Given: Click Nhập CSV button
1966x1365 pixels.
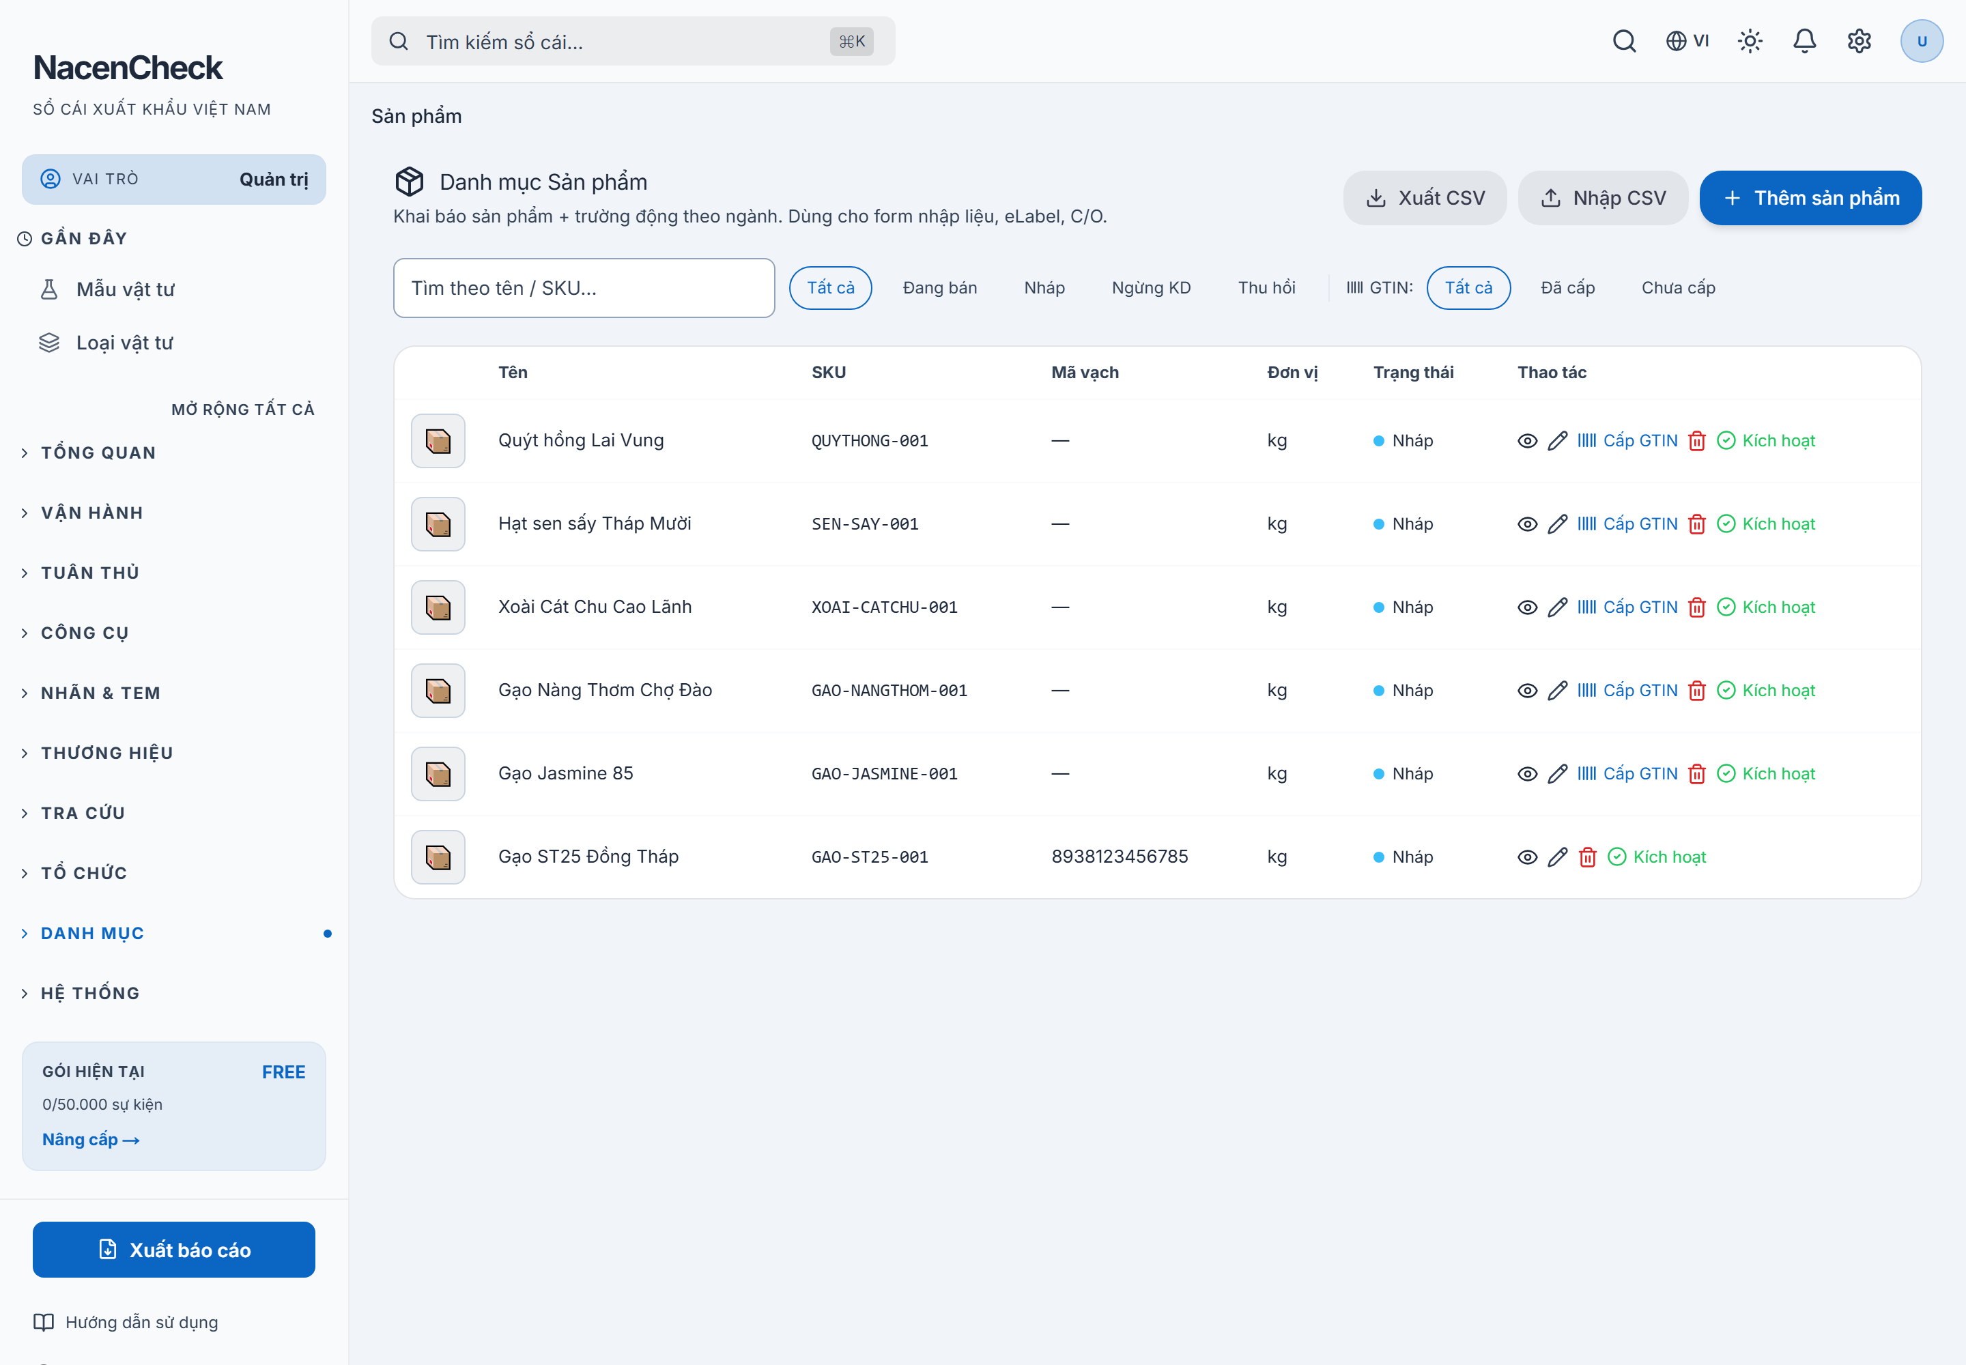Looking at the screenshot, I should [1602, 197].
